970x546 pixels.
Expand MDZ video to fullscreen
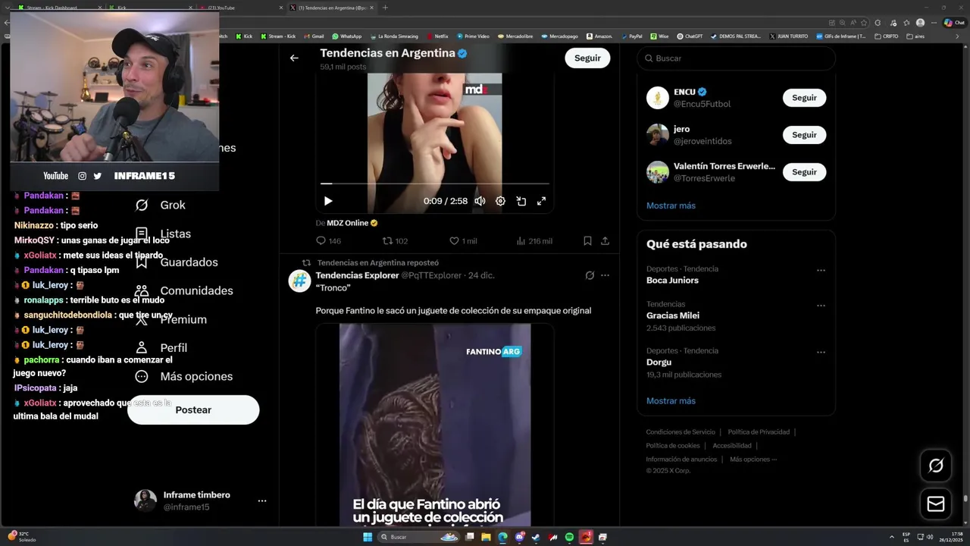(542, 201)
